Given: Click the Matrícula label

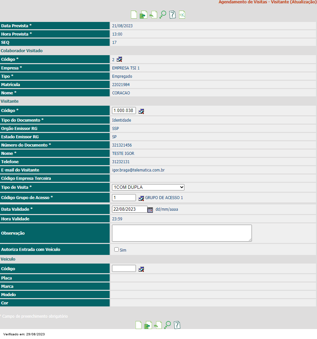Looking at the screenshot, I should click(x=11, y=85).
